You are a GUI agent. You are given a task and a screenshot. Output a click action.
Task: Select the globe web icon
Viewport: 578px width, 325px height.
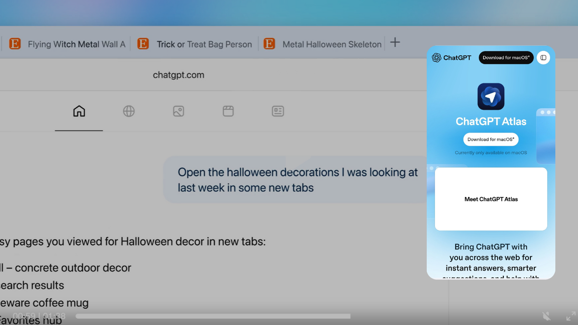point(129,111)
